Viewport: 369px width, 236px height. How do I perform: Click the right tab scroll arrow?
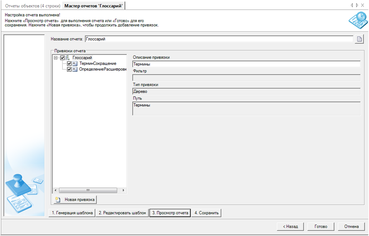pyautogui.click(x=357, y=5)
